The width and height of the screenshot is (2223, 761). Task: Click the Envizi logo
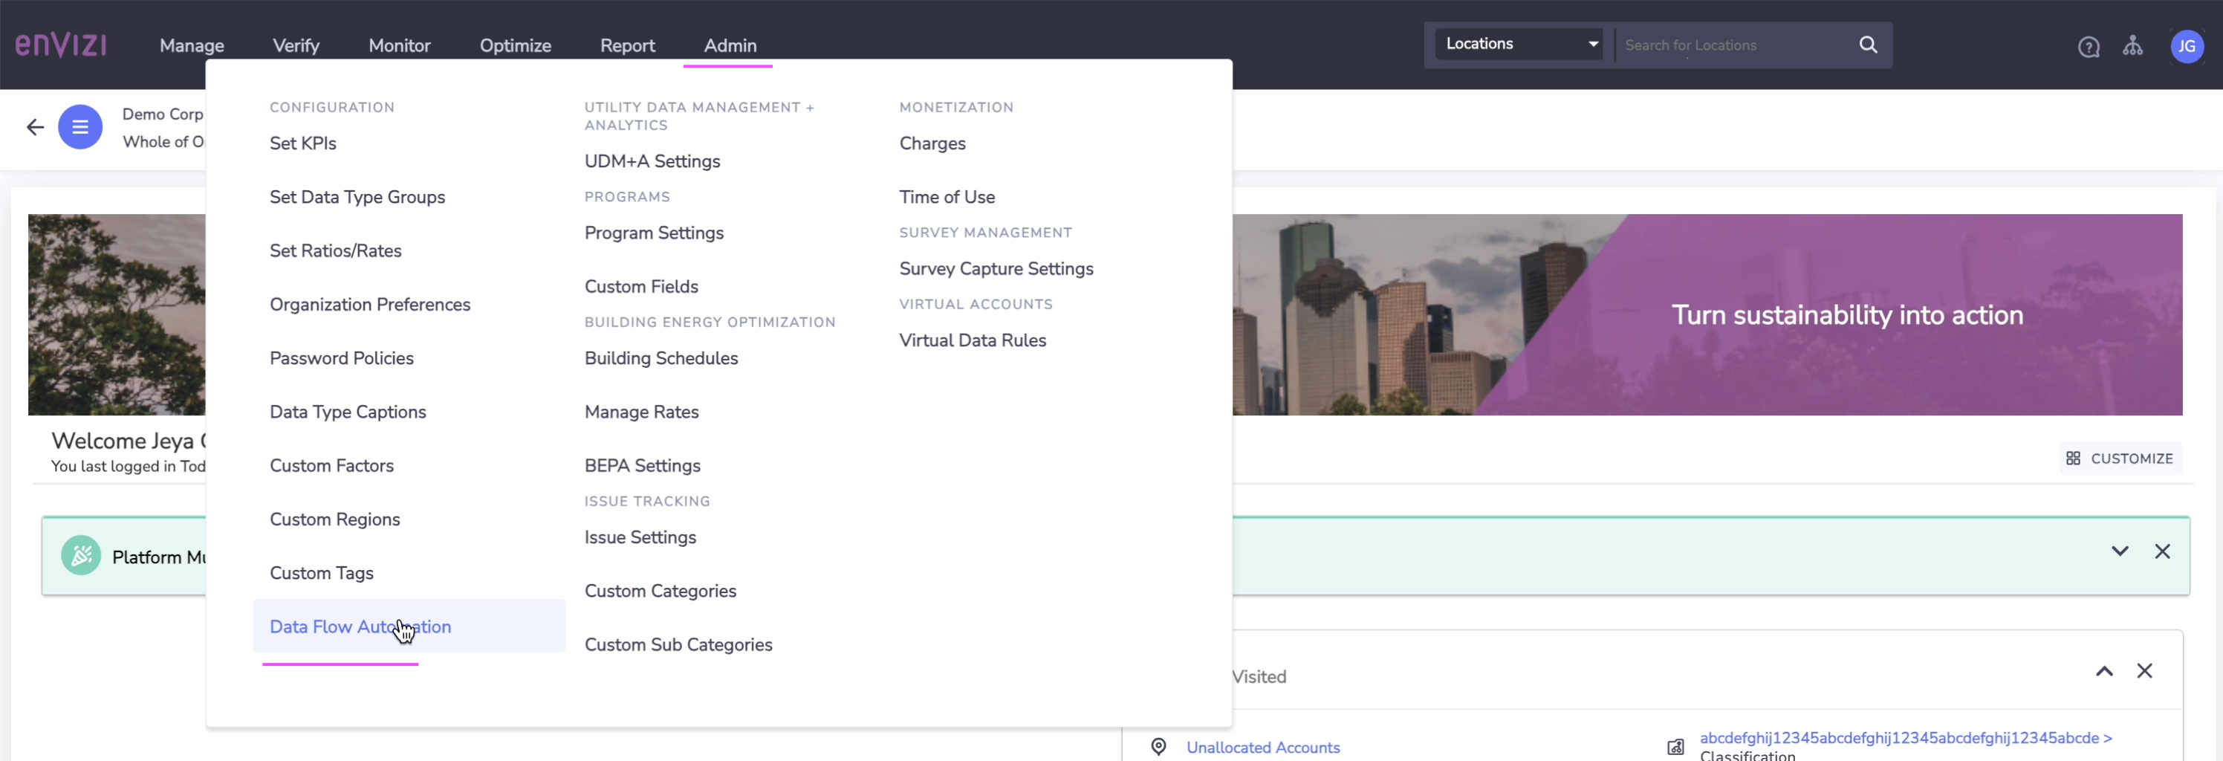[61, 45]
